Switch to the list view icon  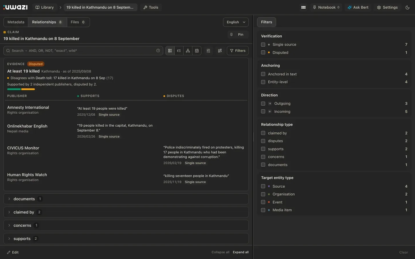[x=170, y=51]
